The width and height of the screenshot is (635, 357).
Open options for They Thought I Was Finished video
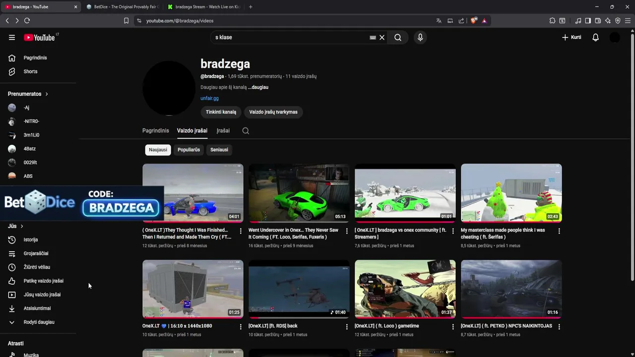(x=241, y=231)
